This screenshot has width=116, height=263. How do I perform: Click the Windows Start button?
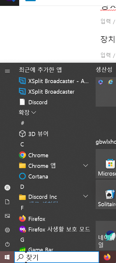7,257
